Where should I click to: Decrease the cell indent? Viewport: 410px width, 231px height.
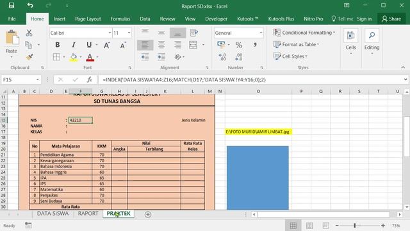coord(145,57)
